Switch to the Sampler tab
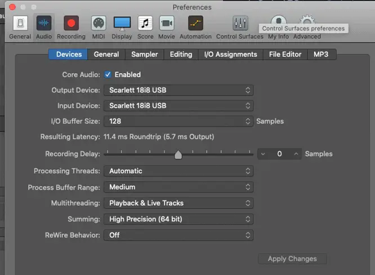375x275 pixels. click(x=145, y=55)
